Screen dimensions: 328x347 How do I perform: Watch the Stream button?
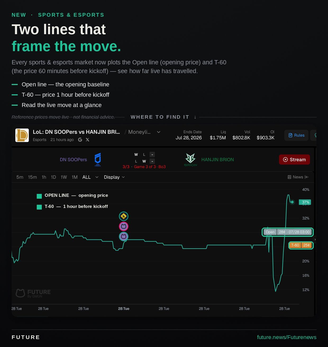(x=294, y=159)
